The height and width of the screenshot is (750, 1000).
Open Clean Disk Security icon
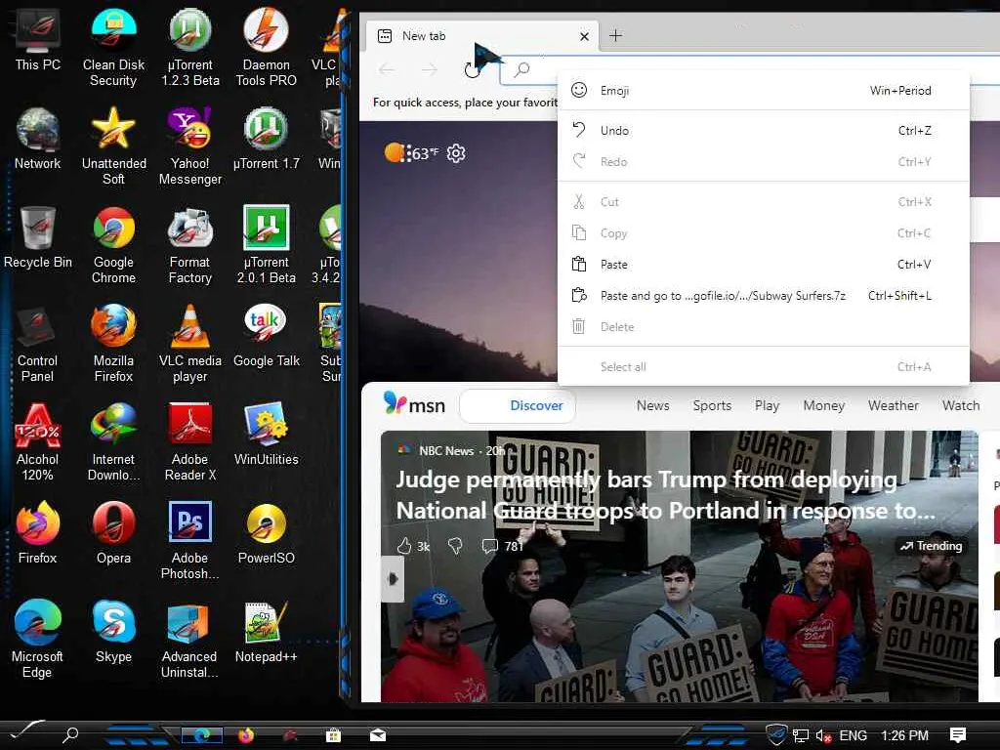tap(113, 48)
